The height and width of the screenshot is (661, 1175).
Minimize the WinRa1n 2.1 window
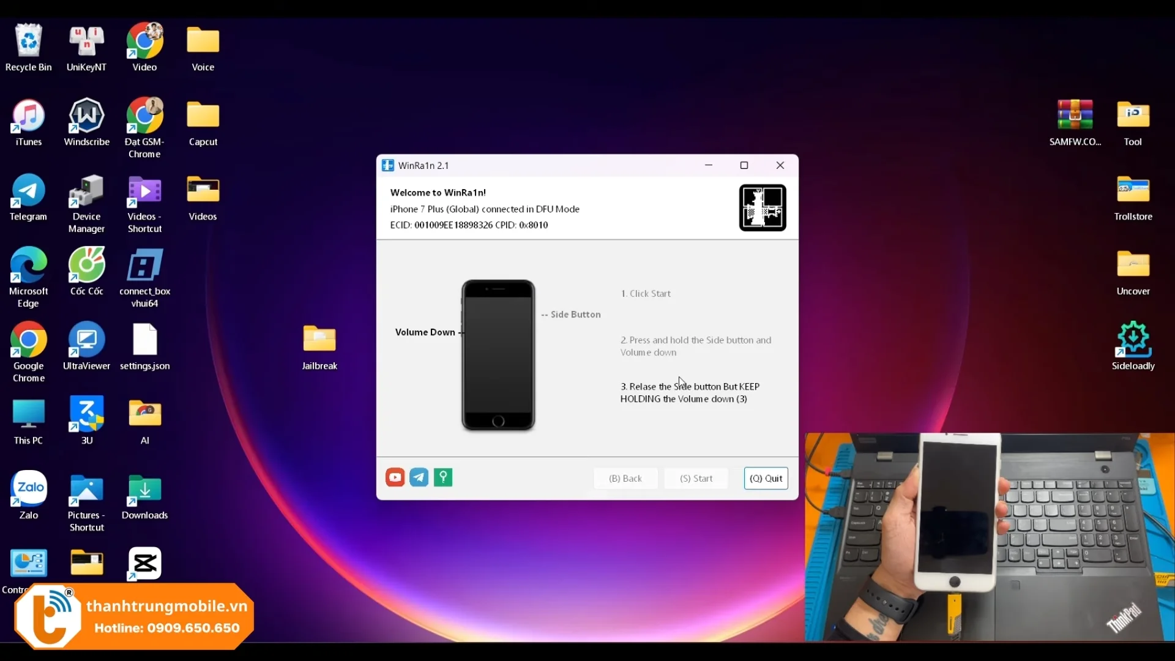[x=709, y=165]
